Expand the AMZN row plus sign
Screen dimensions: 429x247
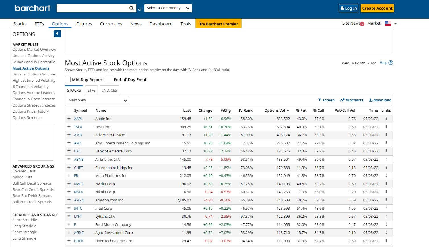coord(69,200)
